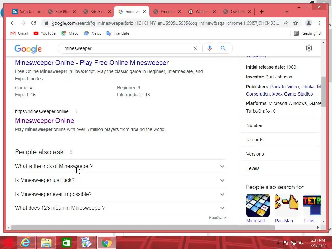Click the vertical page scrollbar thumb
The image size is (332, 249).
click(323, 91)
